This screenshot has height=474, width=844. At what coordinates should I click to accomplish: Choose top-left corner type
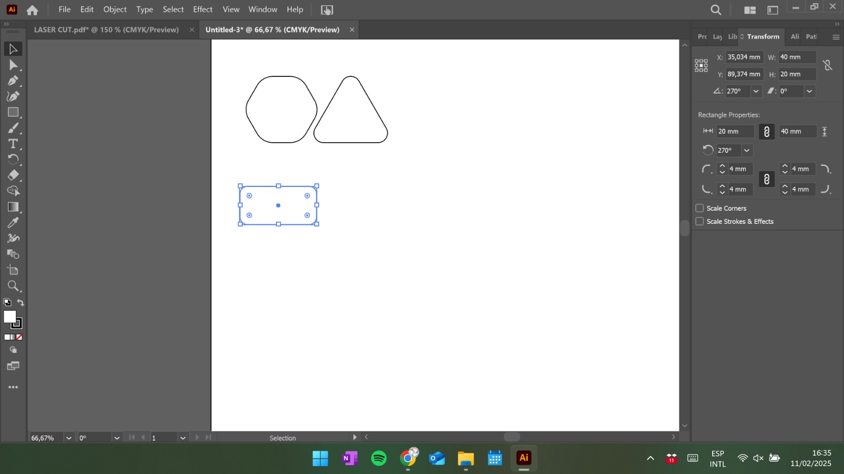coord(707,169)
